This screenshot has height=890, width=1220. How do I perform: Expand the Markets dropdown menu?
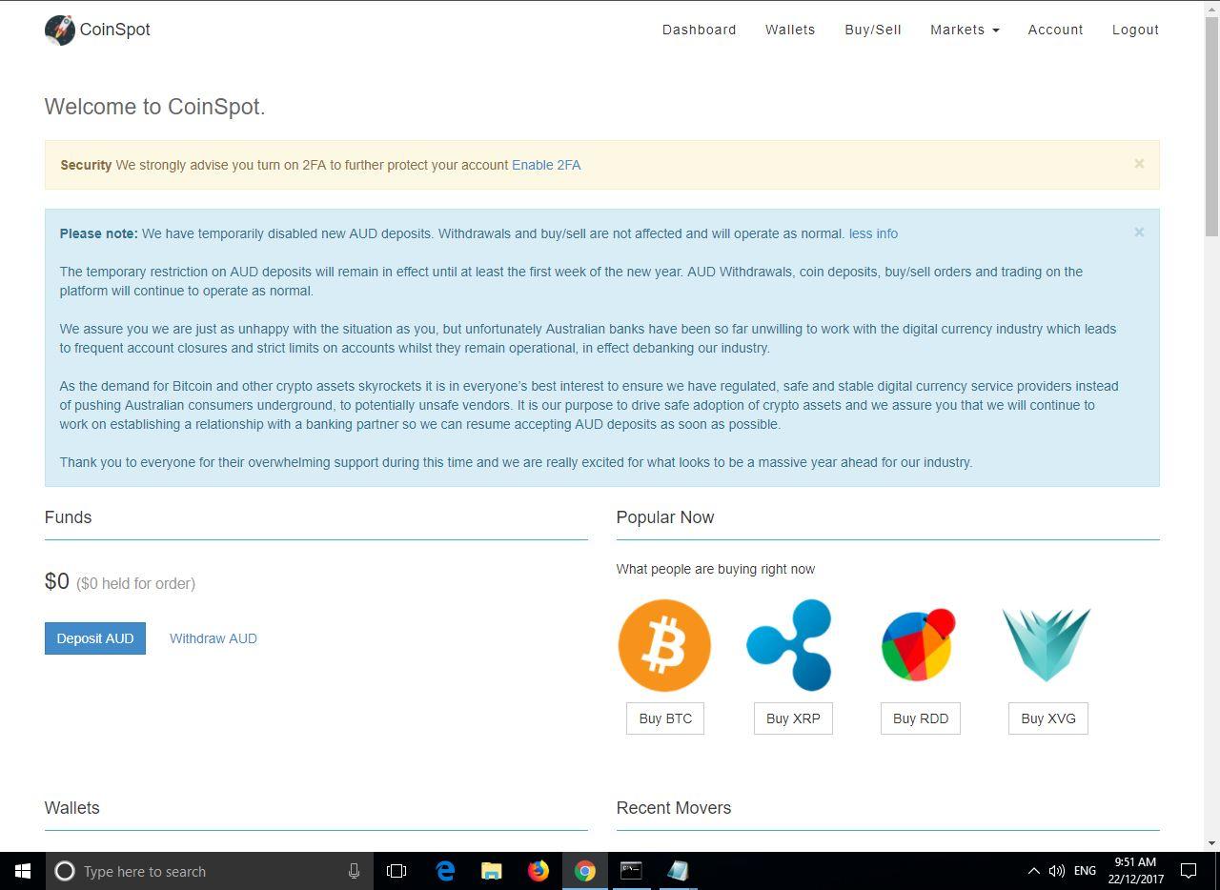[x=964, y=30]
